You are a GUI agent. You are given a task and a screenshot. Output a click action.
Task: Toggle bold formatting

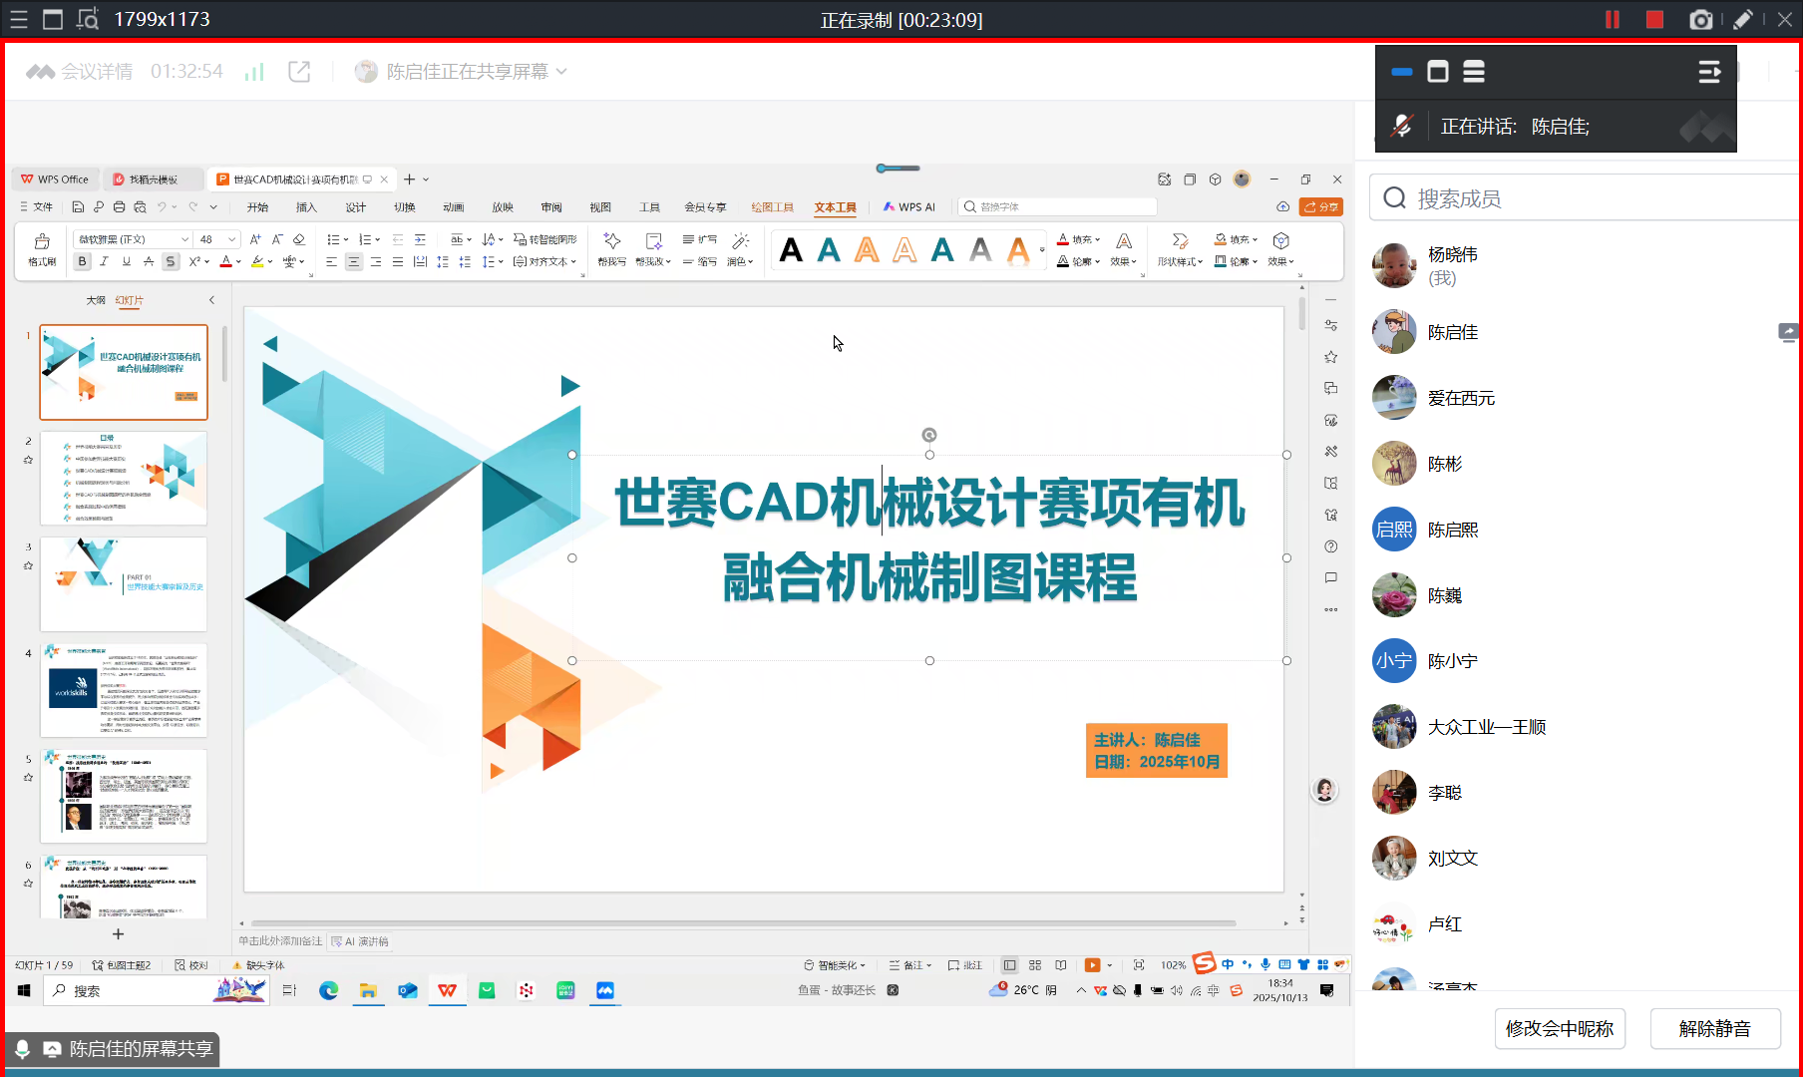point(83,261)
